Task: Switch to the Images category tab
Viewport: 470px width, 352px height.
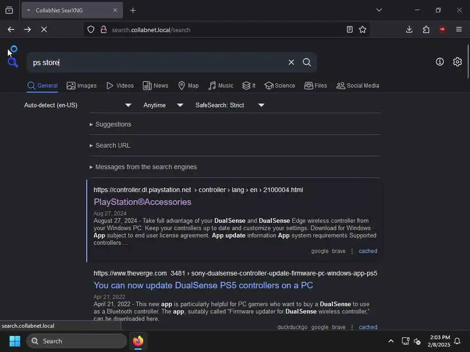Action: point(82,86)
